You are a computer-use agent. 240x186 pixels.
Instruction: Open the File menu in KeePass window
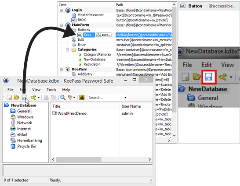11,90
